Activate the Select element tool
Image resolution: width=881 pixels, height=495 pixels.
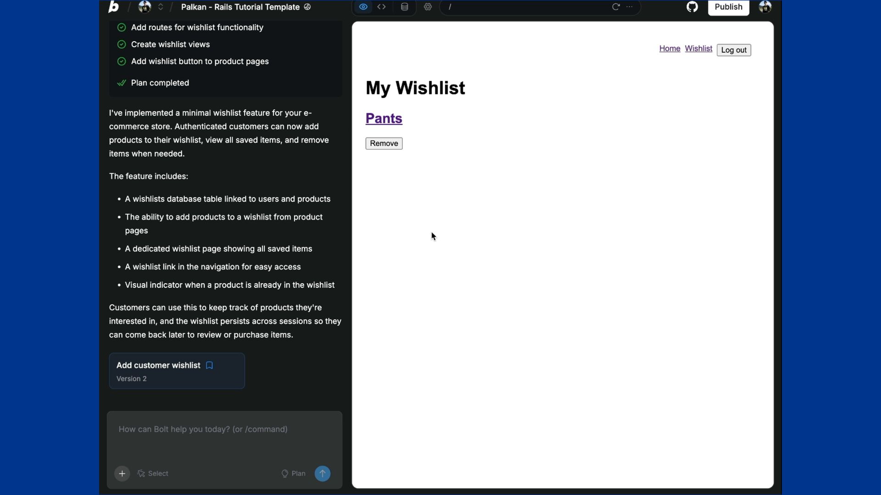(x=153, y=473)
